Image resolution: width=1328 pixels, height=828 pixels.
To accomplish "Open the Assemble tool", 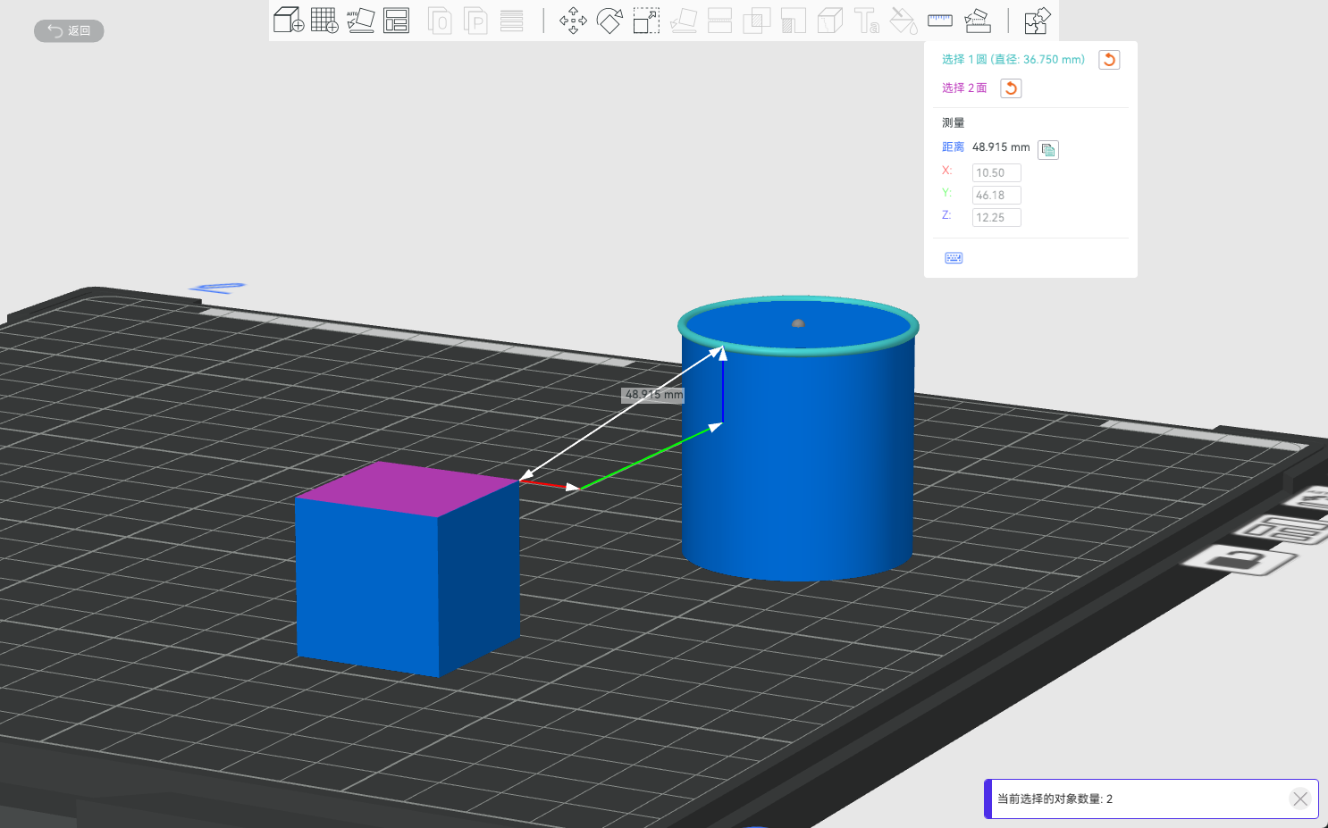I will point(978,21).
